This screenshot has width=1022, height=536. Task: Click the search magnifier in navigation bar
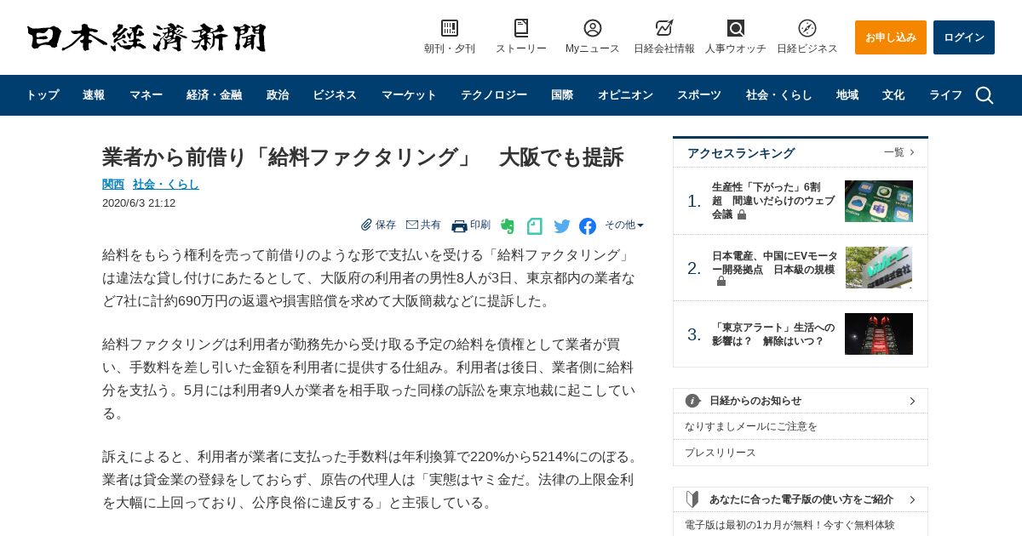(x=985, y=95)
